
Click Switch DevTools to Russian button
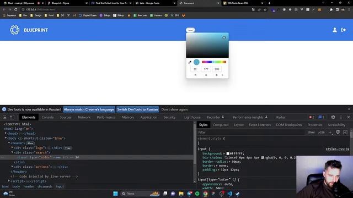click(x=137, y=109)
